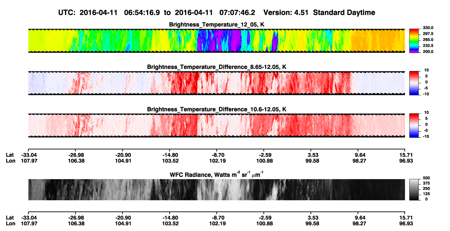Click the grayscale WFC Radiance image strip
The image size is (450, 231).
216,189
